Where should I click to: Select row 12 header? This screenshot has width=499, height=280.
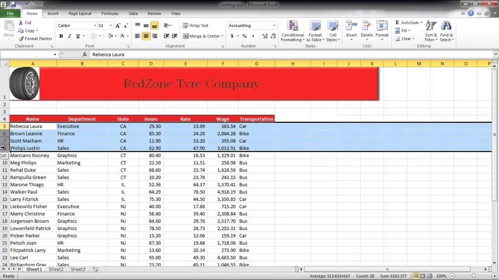click(5, 177)
